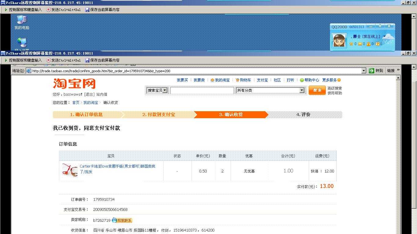
Task: Toggle mouse and keyboard control in outer PcShare toolbar
Action: [23, 10]
